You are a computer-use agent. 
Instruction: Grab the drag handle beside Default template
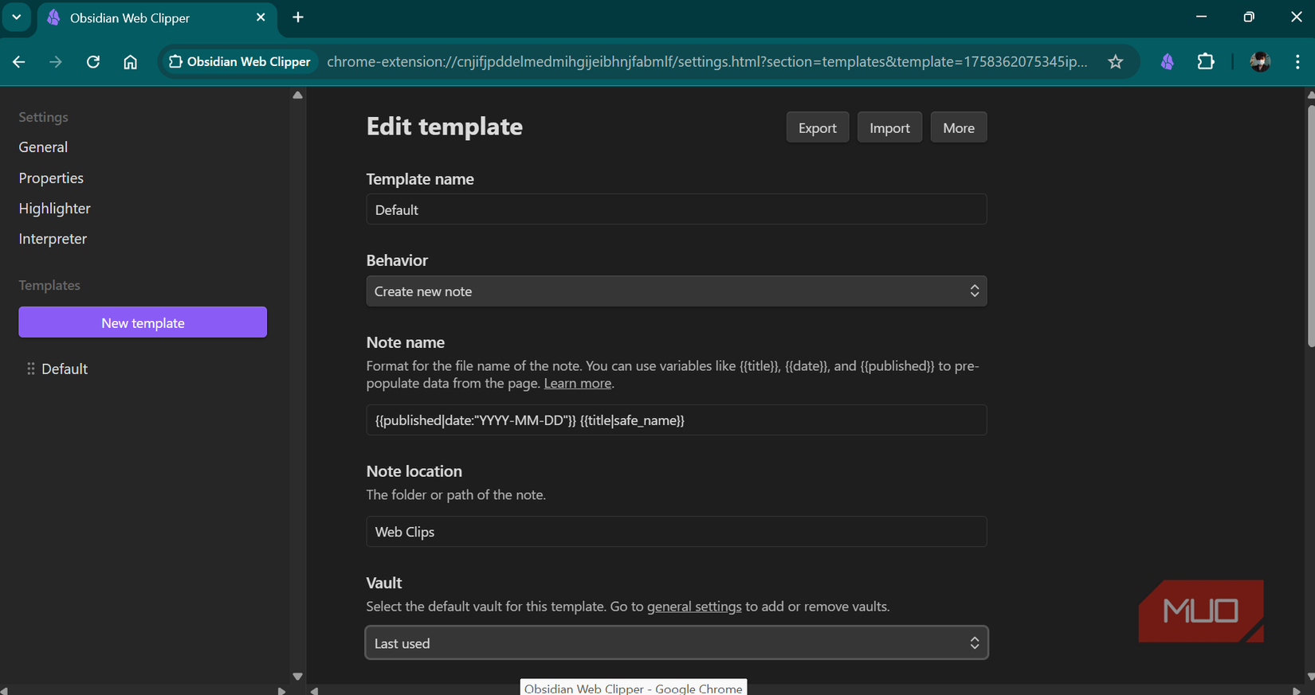click(30, 369)
